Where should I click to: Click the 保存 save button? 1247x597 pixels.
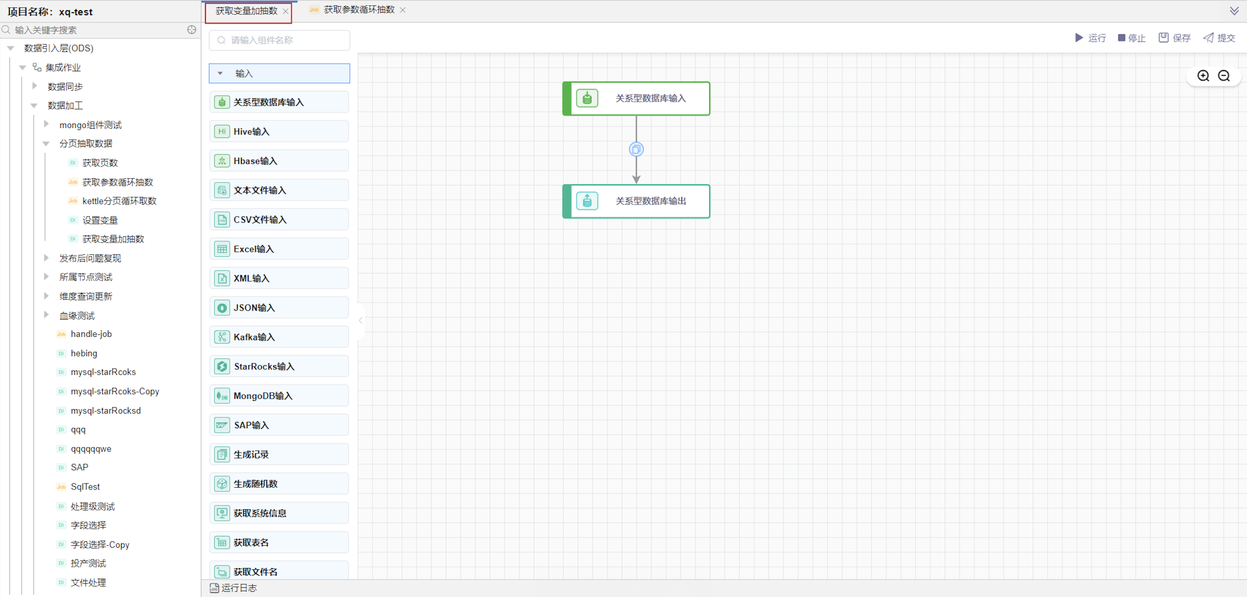pyautogui.click(x=1175, y=38)
